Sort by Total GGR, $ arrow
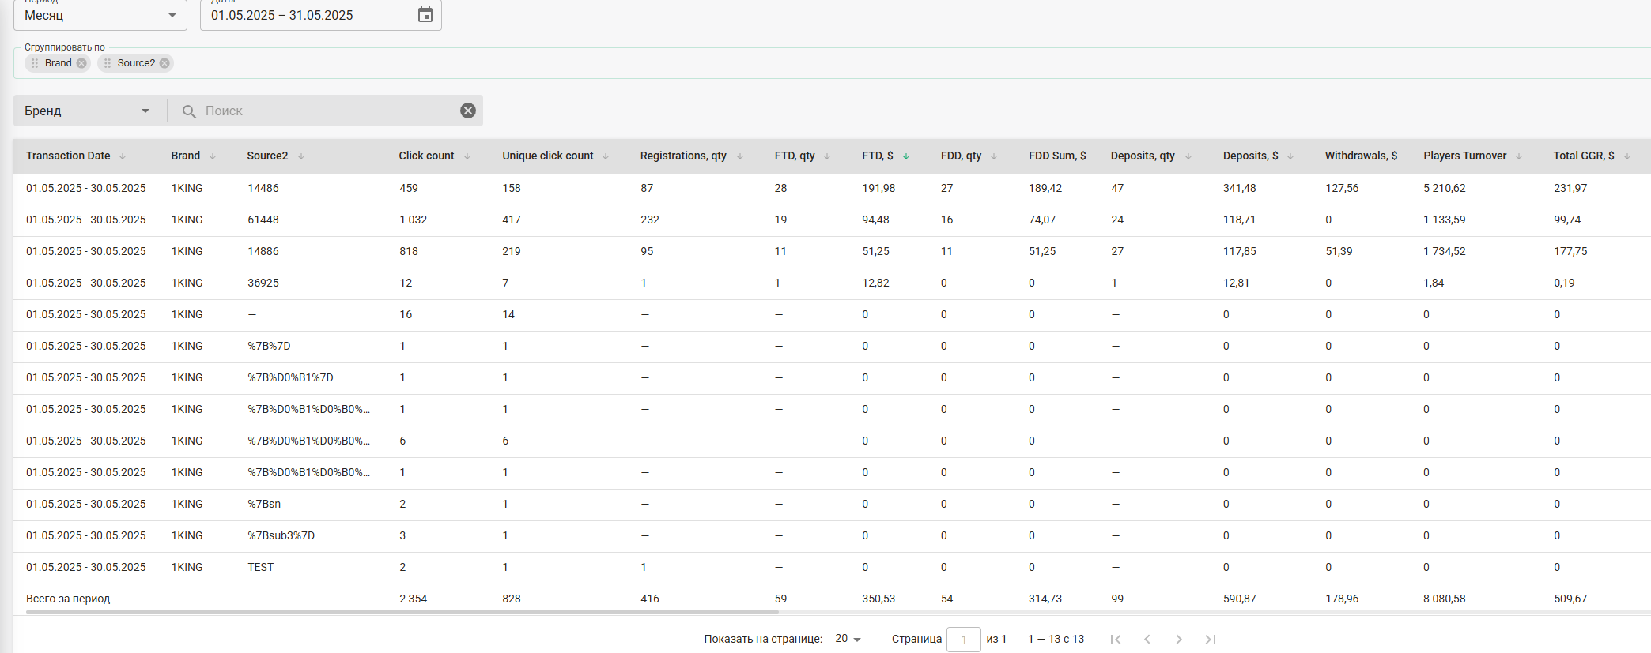The width and height of the screenshot is (1651, 653). (1627, 156)
